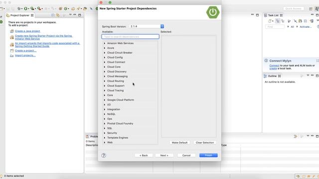Click the Hide Completed Tasks icon
Viewport: 319px width, 179px height.
click(x=295, y=21)
